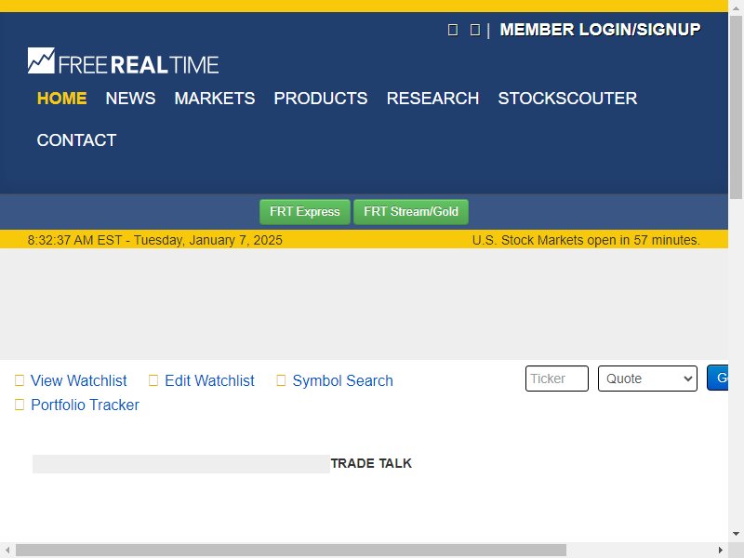This screenshot has height=558, width=744.
Task: Click the 'U.S. Stock Markets open in 57 minutes.' status
Action: click(586, 240)
